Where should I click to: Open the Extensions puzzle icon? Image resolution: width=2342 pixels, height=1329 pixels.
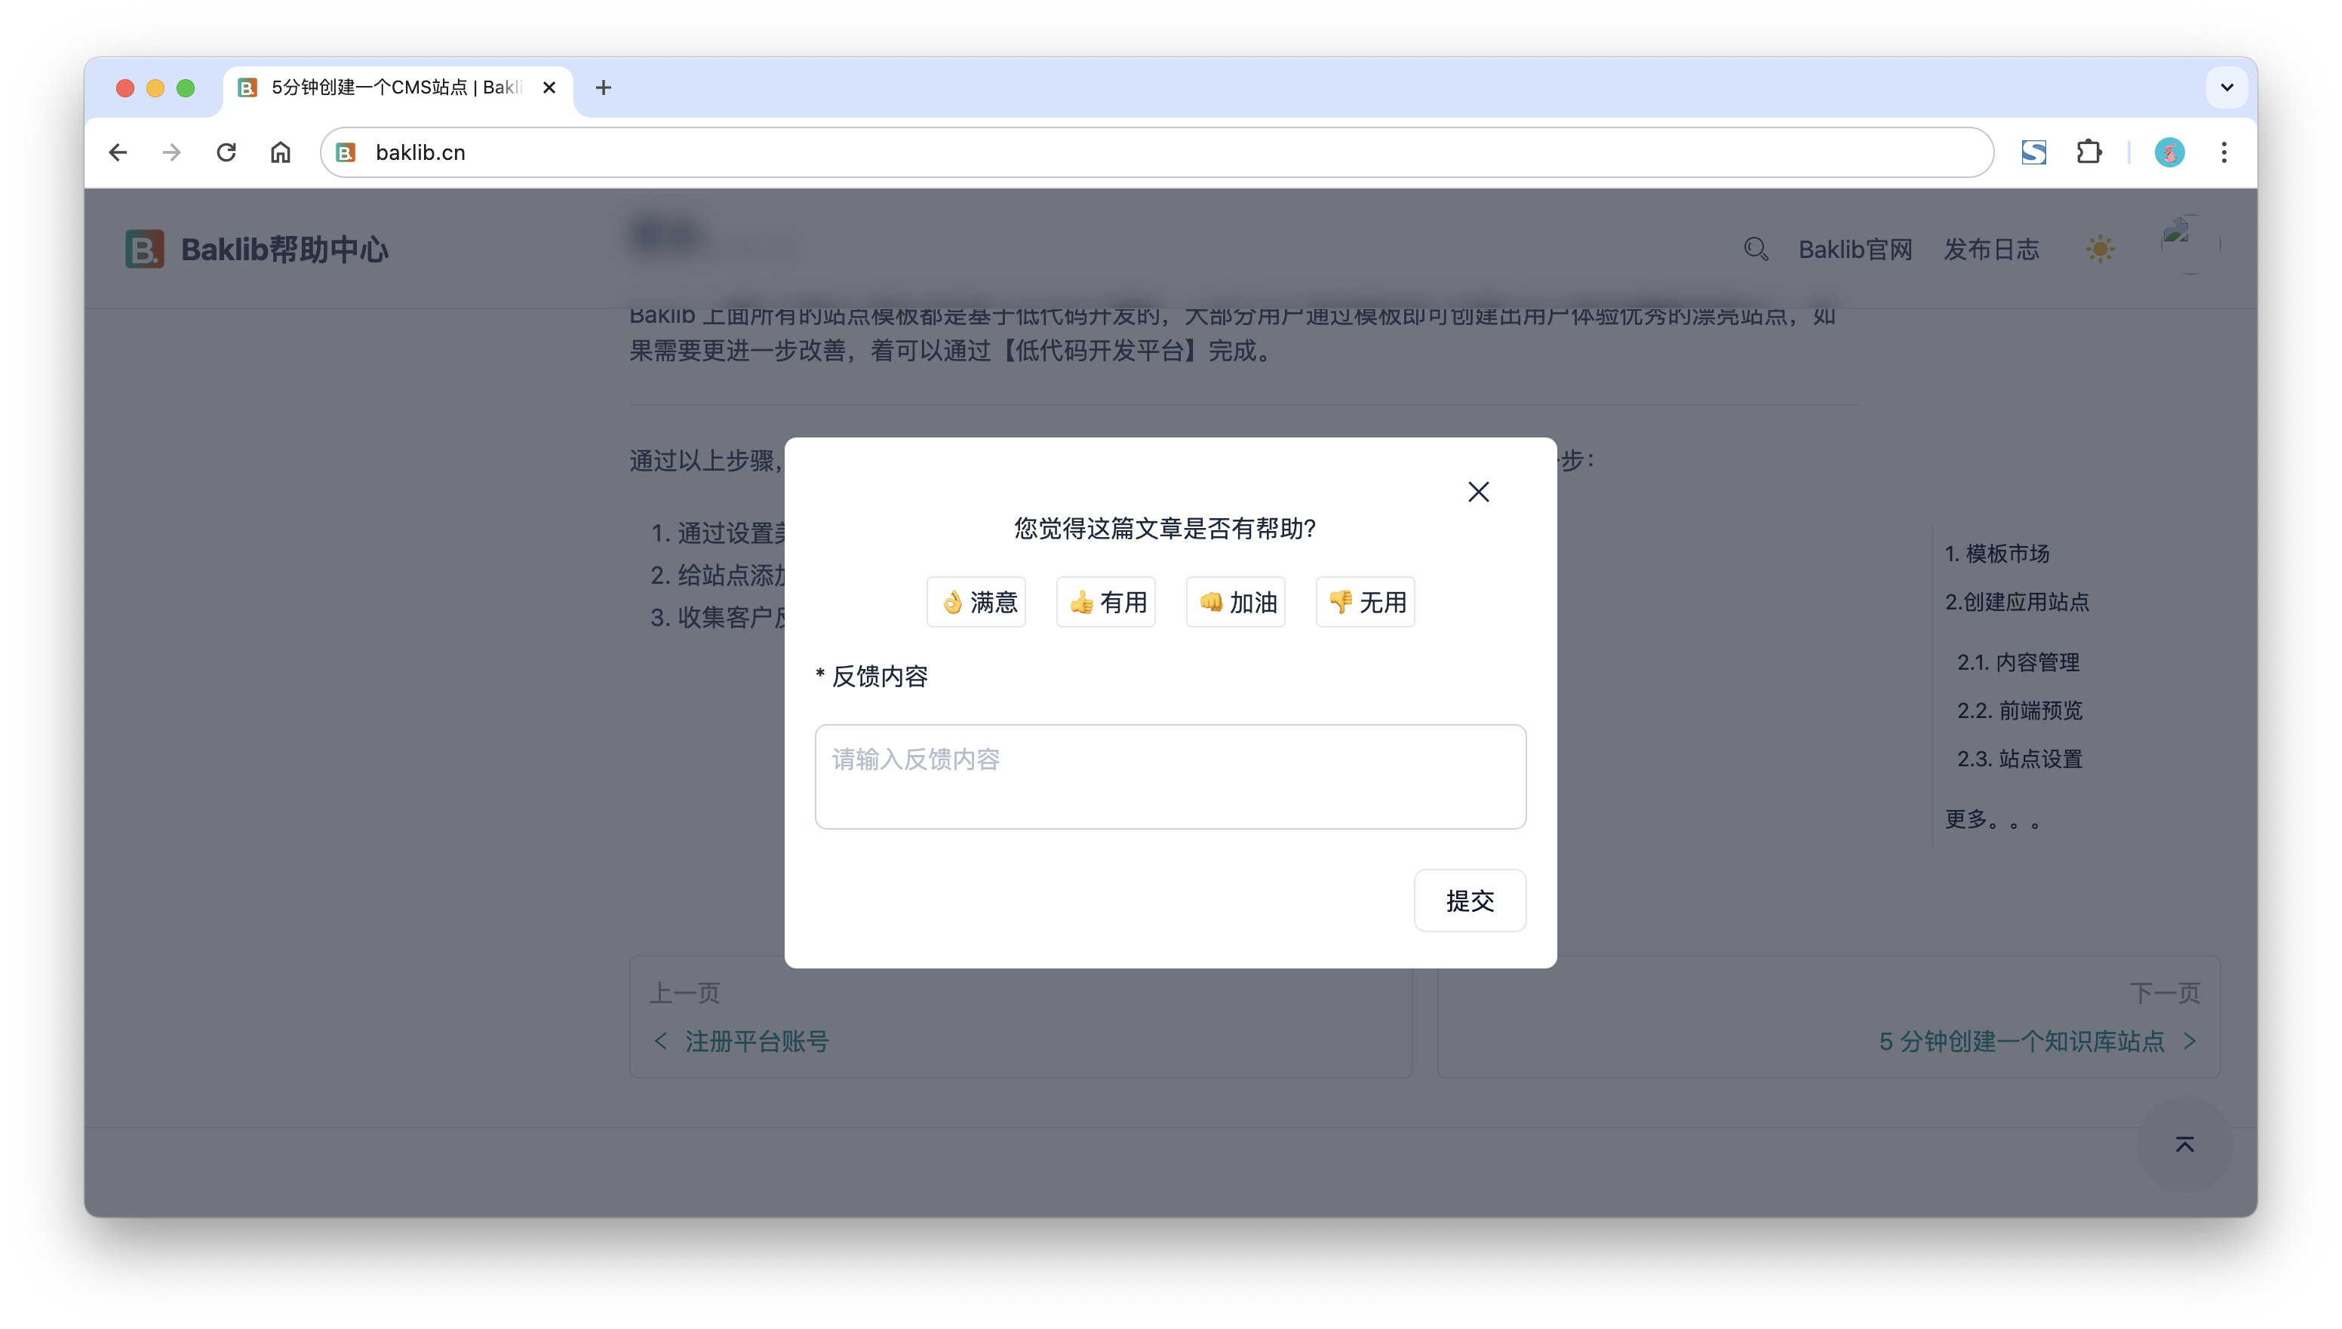(2089, 152)
